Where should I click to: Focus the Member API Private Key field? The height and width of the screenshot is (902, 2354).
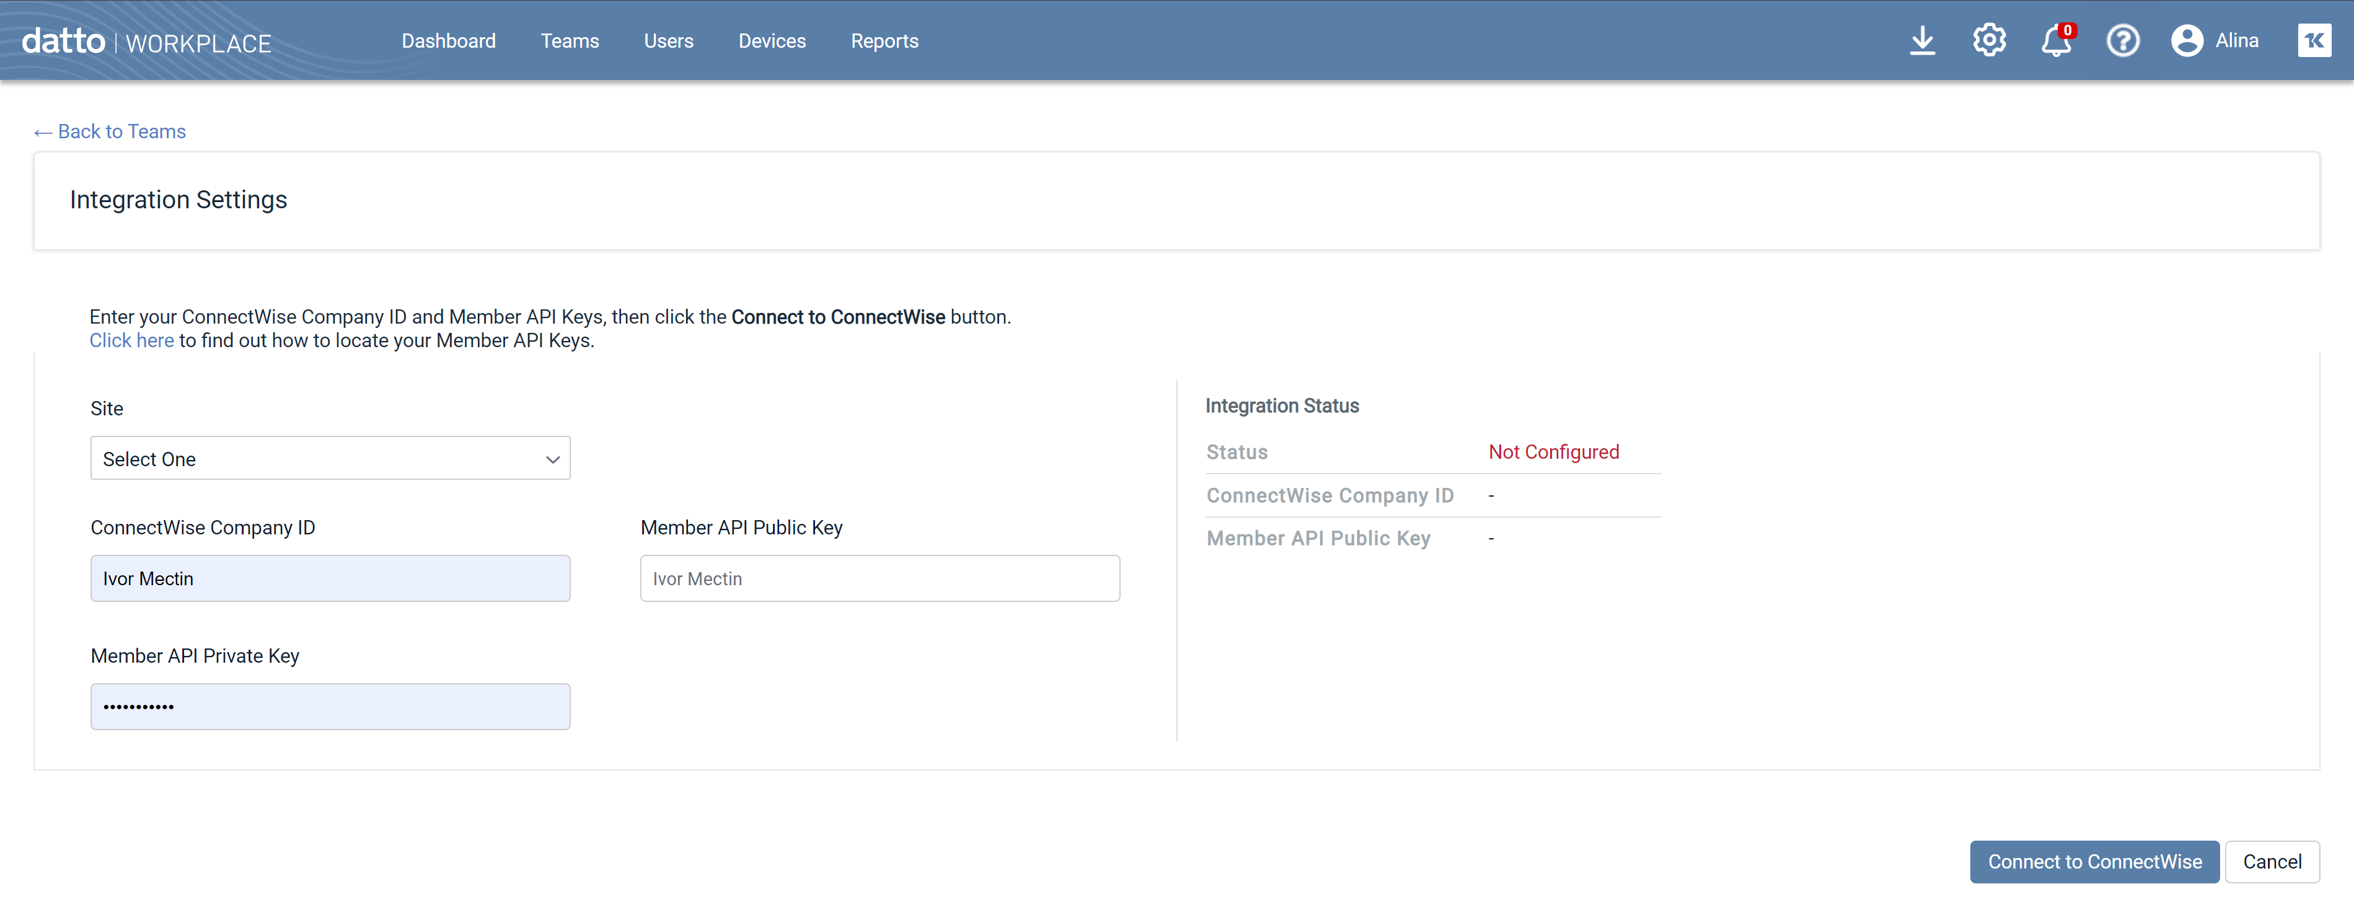[x=330, y=707]
